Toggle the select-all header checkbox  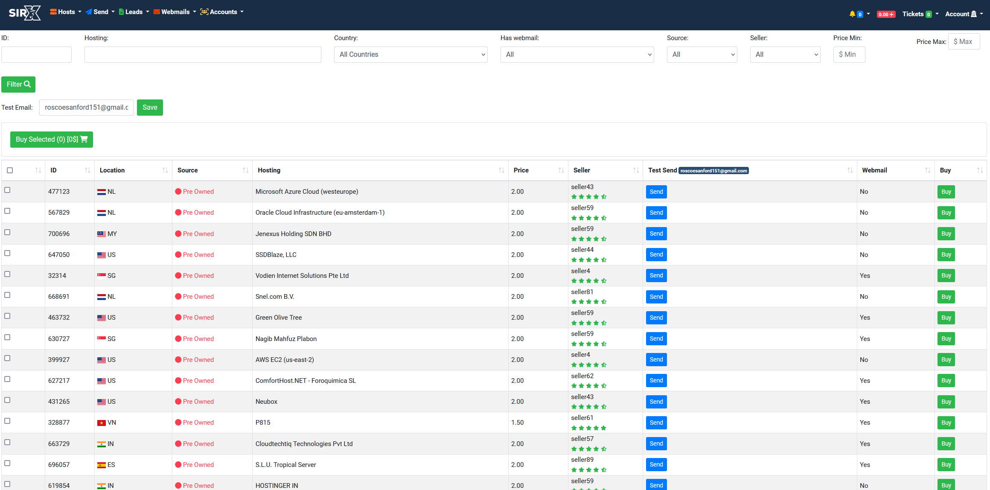click(10, 170)
